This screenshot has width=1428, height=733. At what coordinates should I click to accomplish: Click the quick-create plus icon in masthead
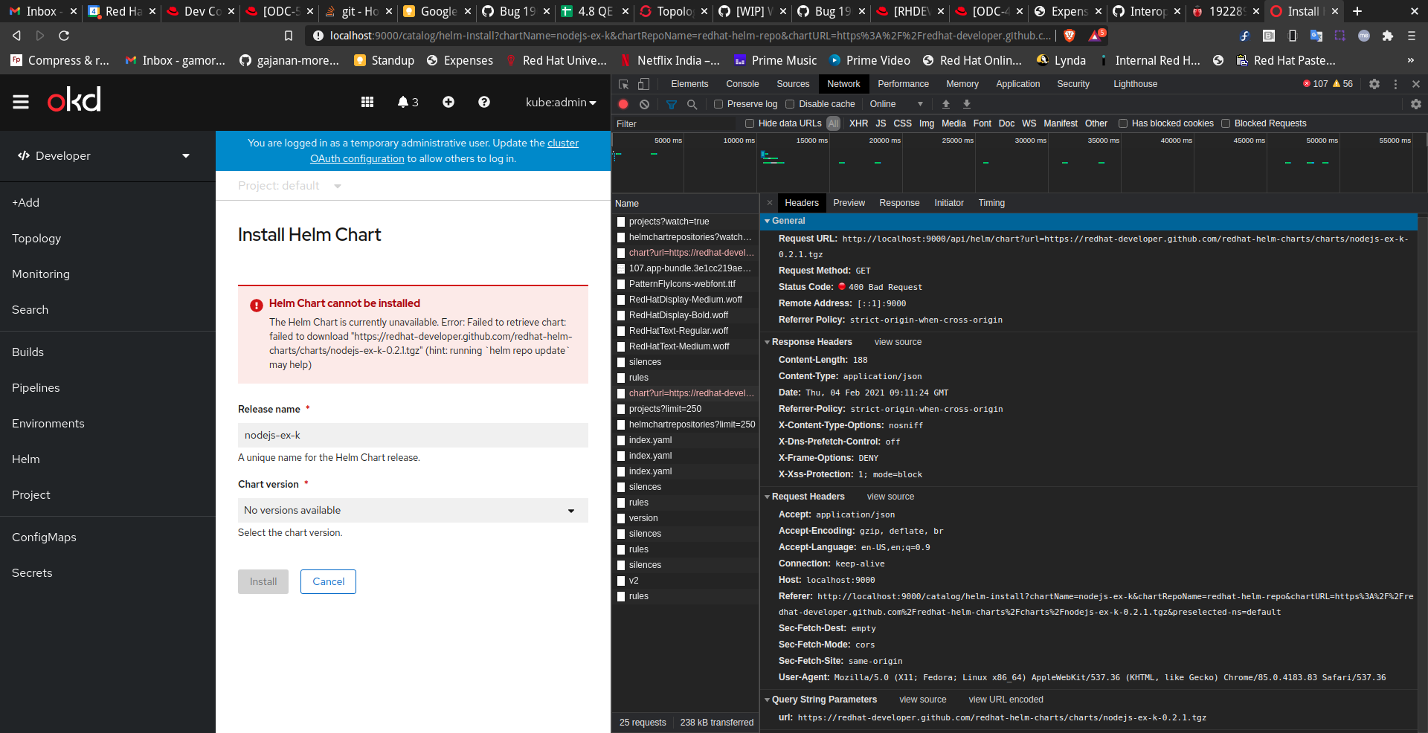(x=448, y=102)
